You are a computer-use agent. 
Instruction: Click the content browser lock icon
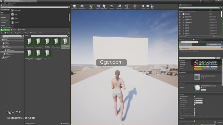(x=69, y=33)
